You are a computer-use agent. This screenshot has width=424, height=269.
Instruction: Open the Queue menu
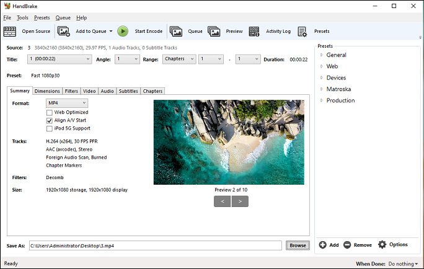pyautogui.click(x=63, y=18)
